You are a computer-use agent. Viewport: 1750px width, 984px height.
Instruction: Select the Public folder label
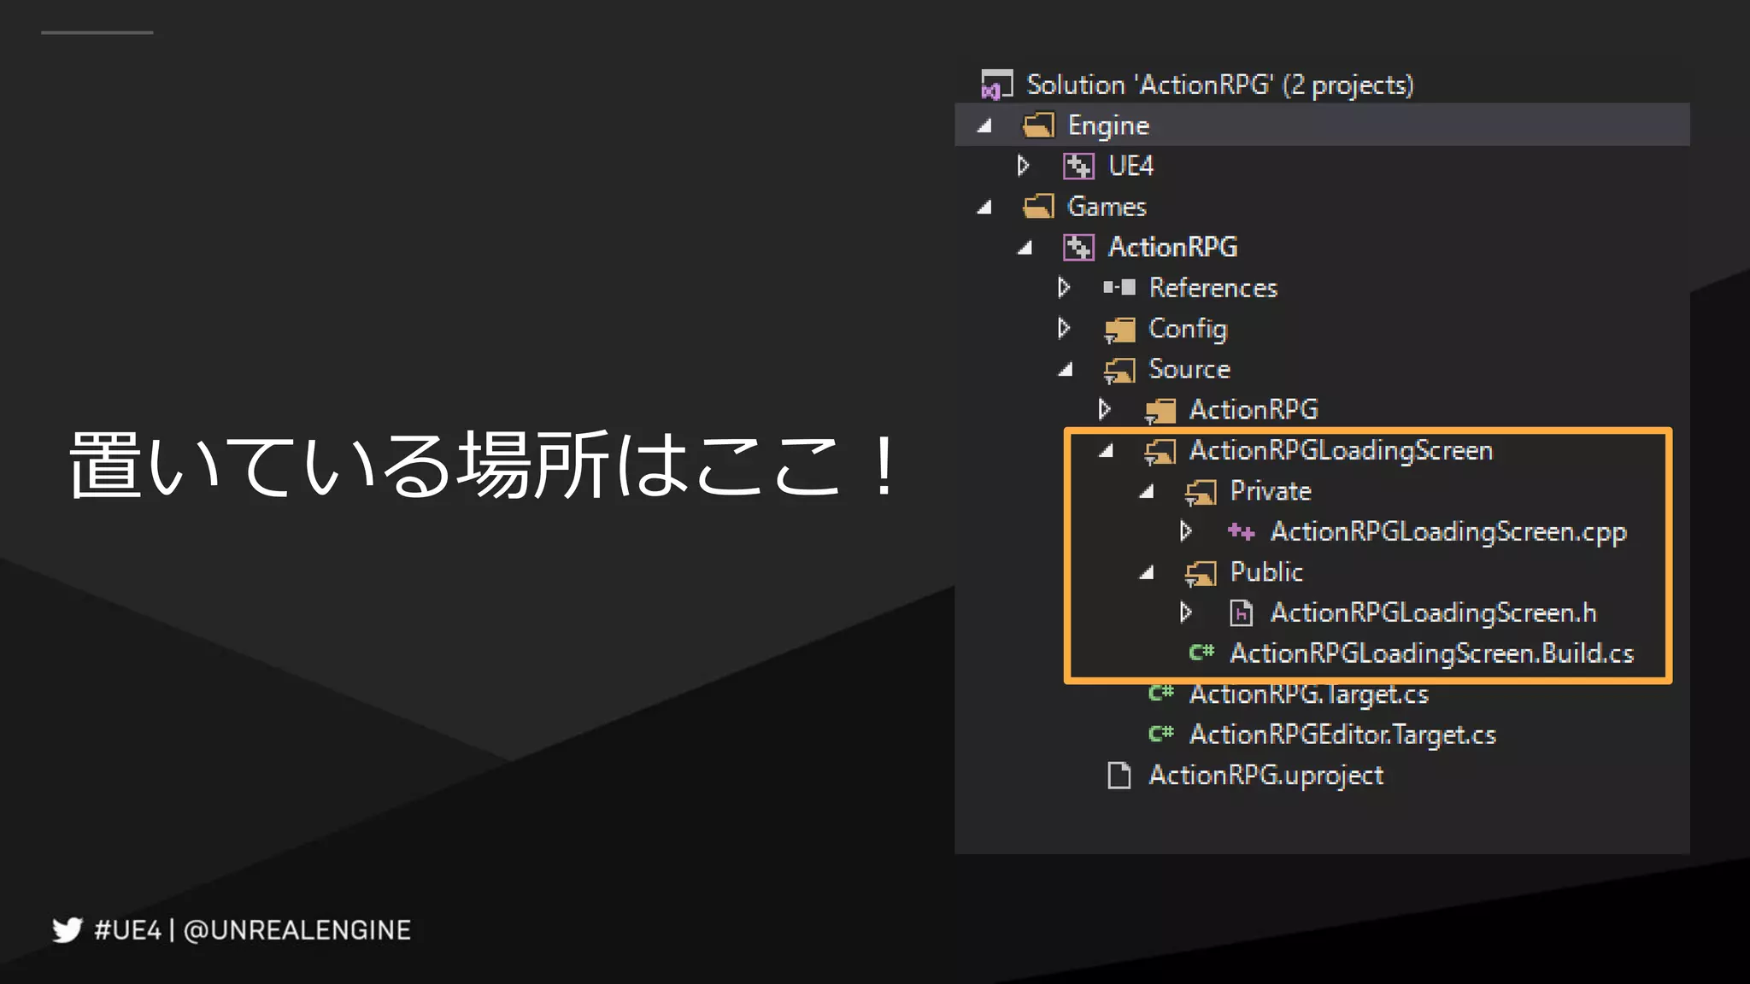[x=1266, y=572]
